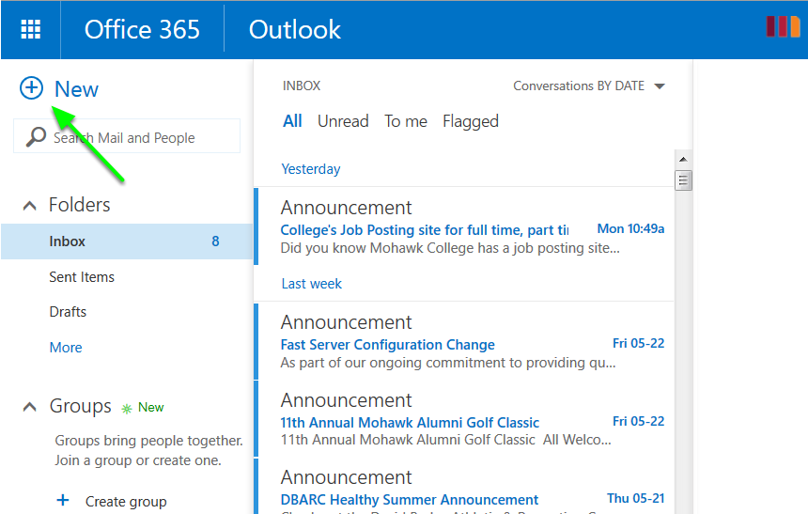Viewport: 808px width, 514px height.
Task: Switch to the Unread filter tab
Action: click(x=343, y=121)
